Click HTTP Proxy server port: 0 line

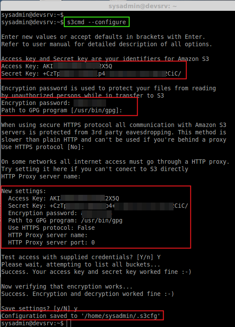coord(52,242)
